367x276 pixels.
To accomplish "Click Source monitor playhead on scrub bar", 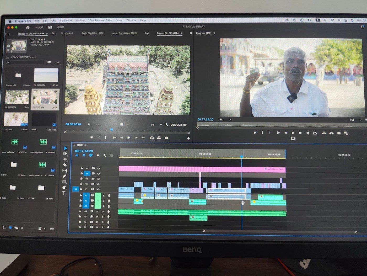I will click(x=112, y=130).
